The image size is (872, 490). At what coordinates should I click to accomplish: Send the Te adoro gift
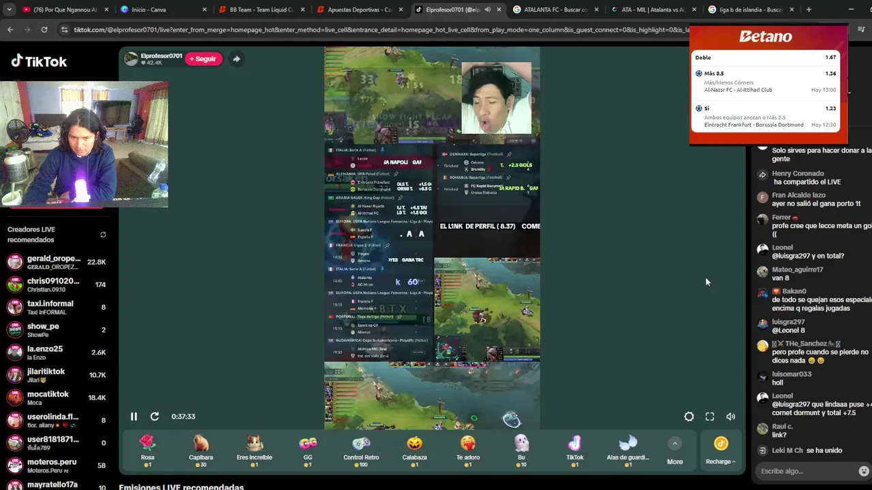(x=468, y=451)
